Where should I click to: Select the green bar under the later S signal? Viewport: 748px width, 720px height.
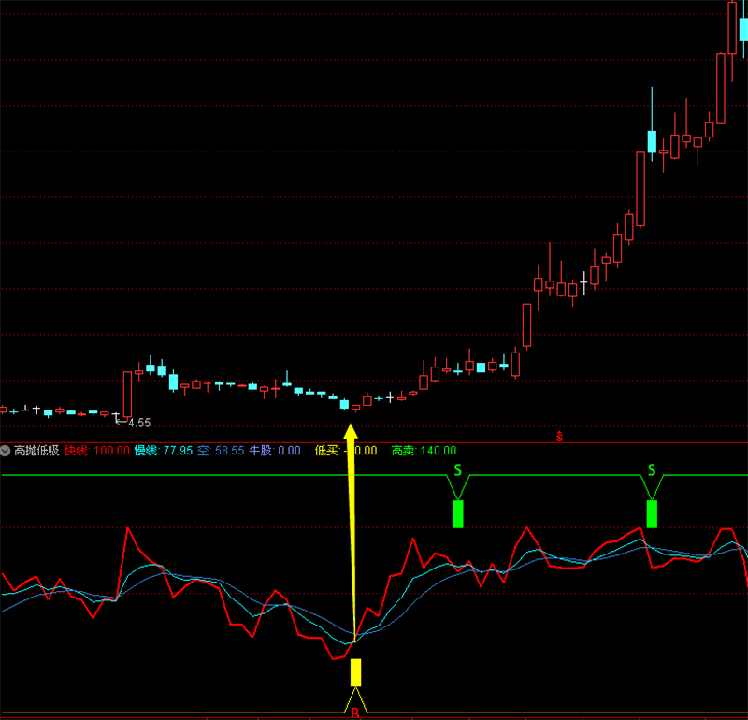click(652, 514)
